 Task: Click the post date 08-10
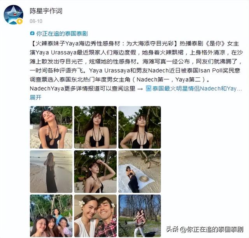coord(36,21)
